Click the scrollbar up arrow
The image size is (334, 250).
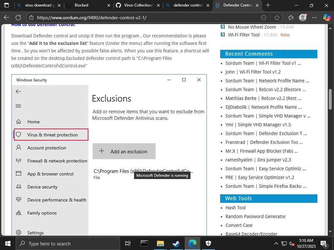[330, 28]
